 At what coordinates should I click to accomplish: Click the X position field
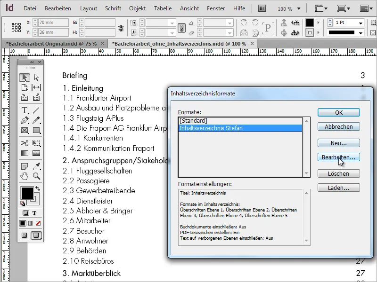point(53,23)
